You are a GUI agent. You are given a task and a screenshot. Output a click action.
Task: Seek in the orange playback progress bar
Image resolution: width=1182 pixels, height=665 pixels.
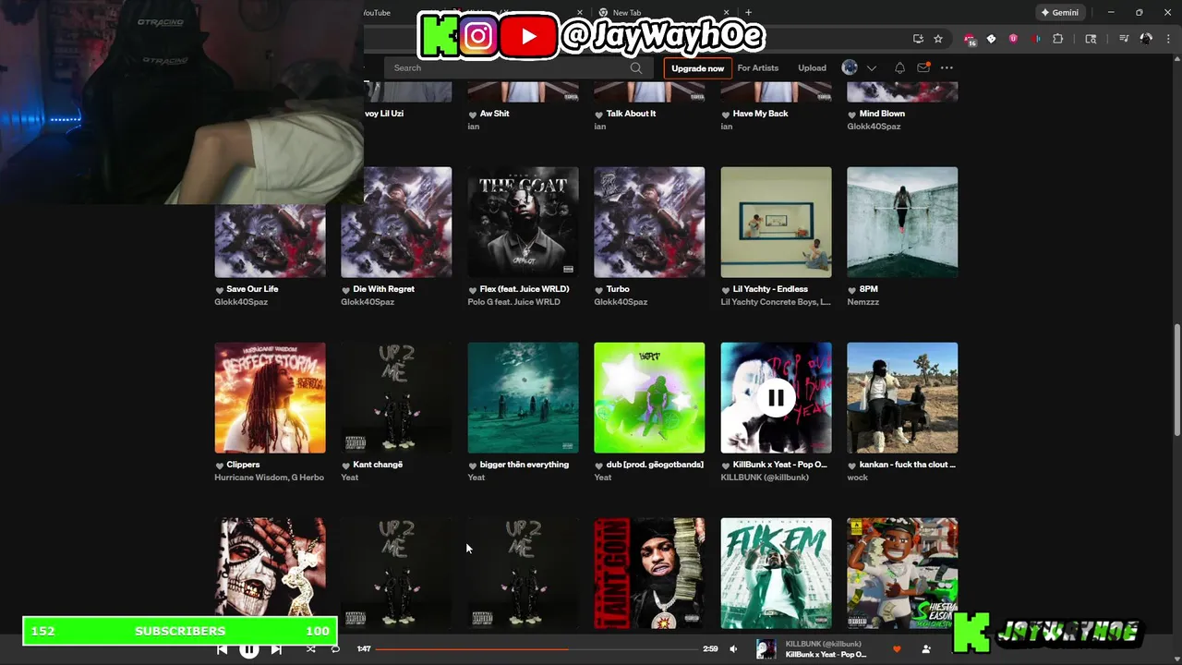click(537, 649)
